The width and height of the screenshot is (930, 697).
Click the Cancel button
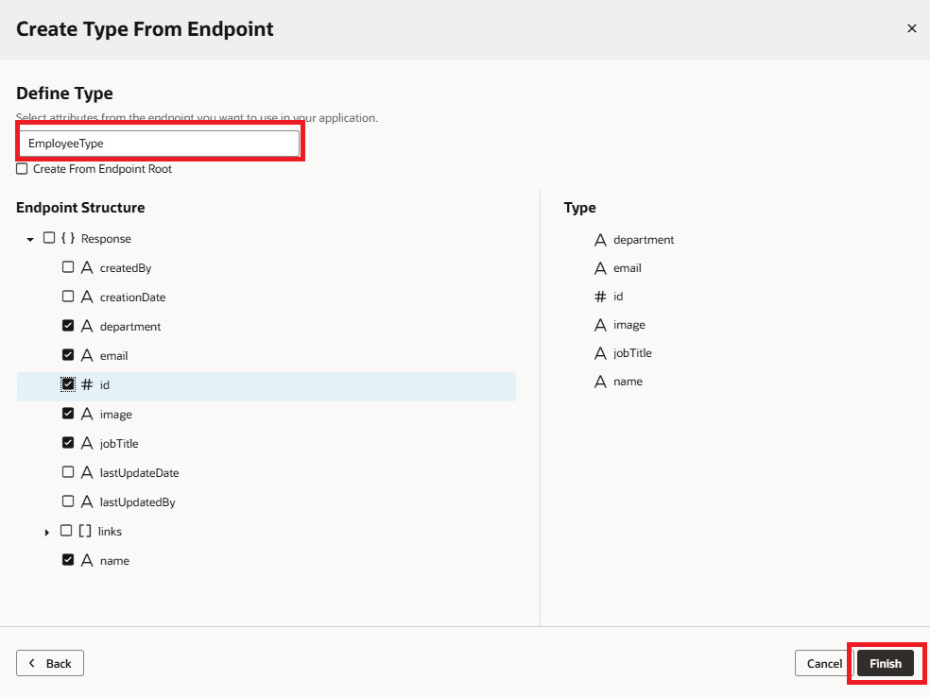point(824,664)
